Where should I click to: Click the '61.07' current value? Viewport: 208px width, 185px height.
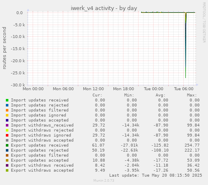pyautogui.click(x=98, y=145)
